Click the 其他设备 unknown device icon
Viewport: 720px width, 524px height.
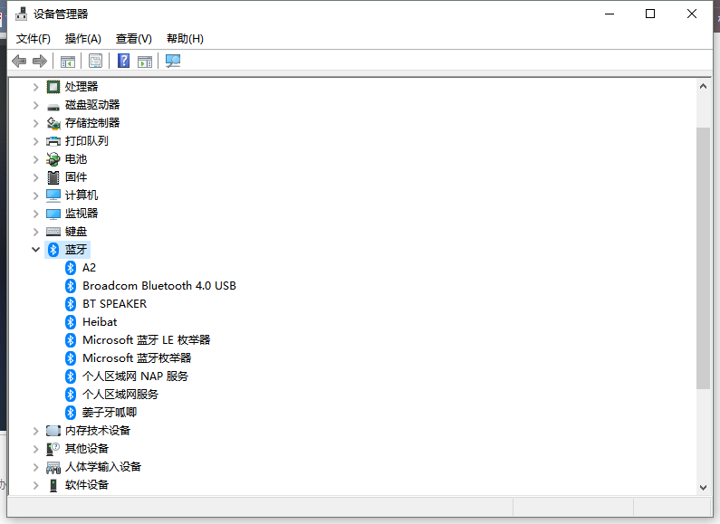click(53, 449)
